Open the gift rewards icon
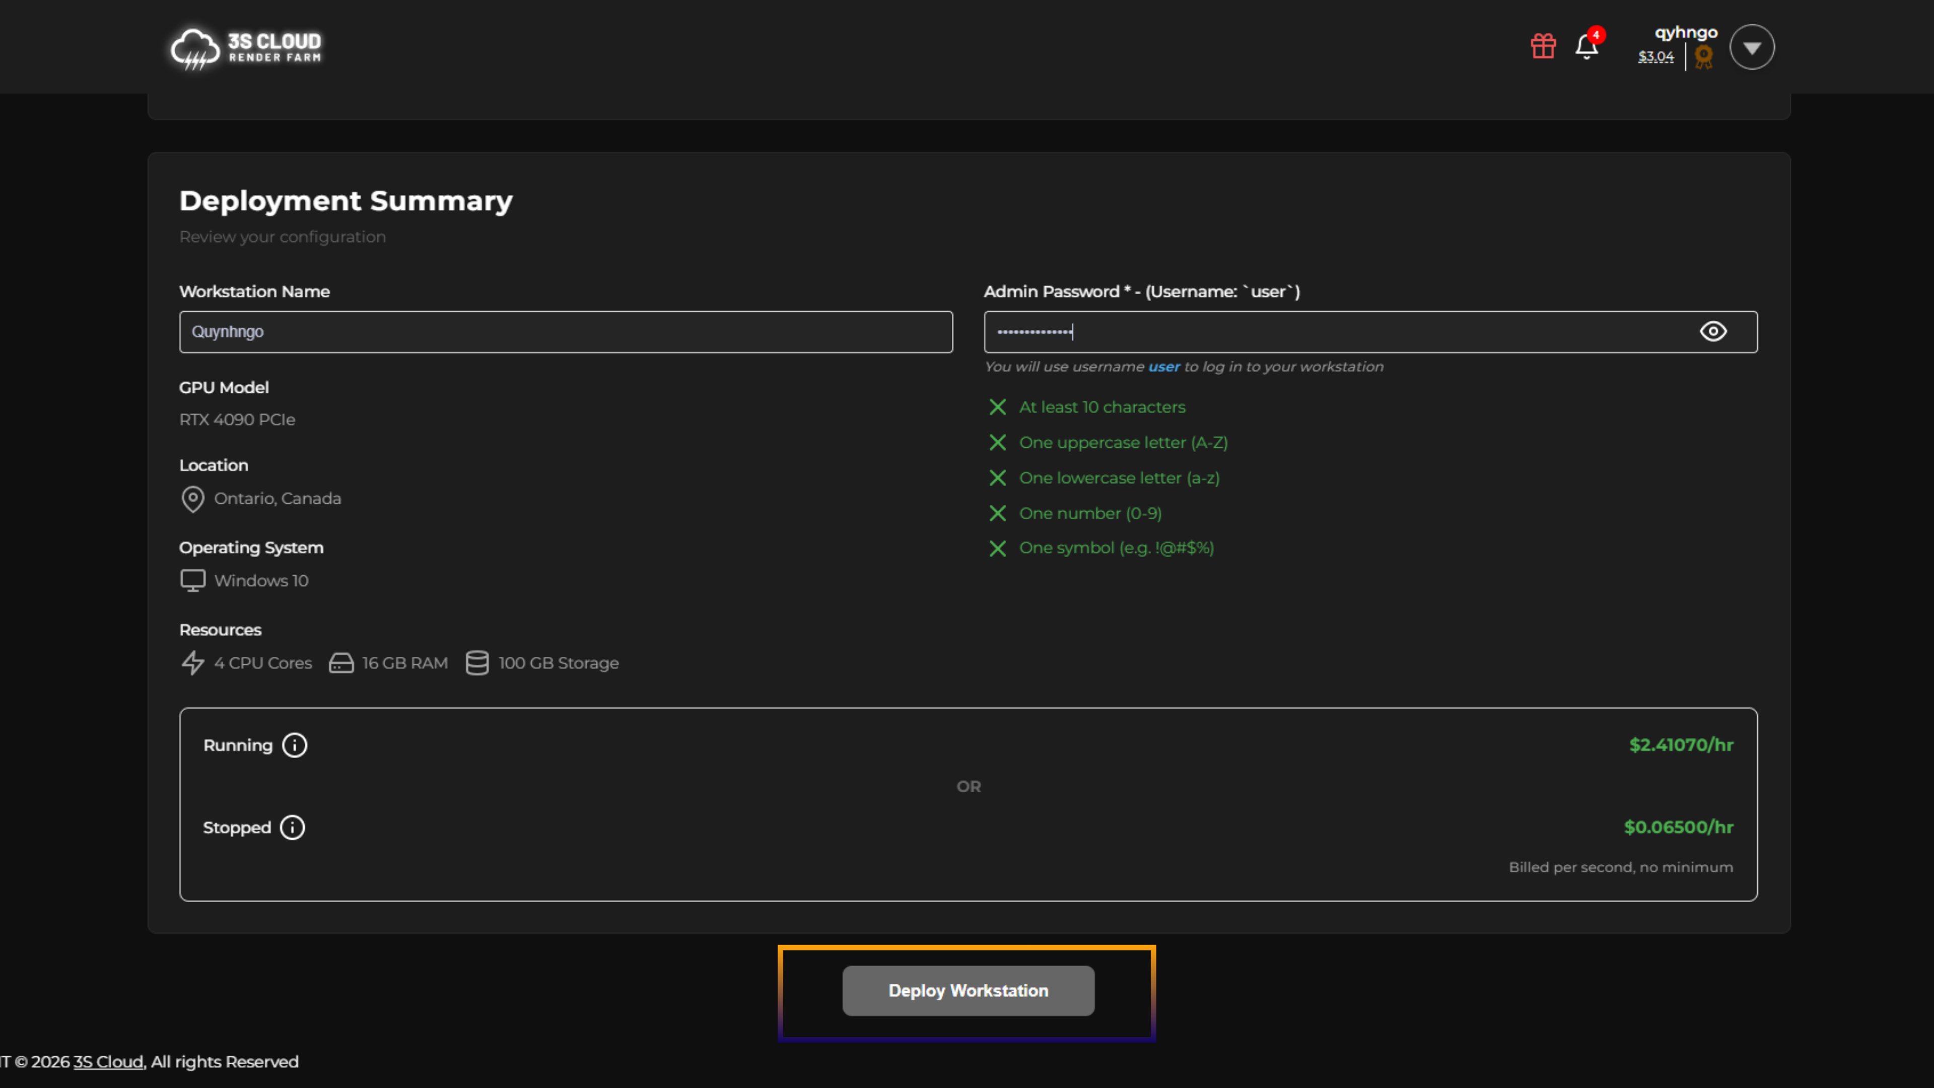The image size is (1934, 1088). 1543,46
